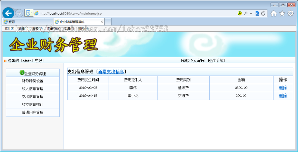Close the 企业财务管理系统 tab

tap(102, 22)
